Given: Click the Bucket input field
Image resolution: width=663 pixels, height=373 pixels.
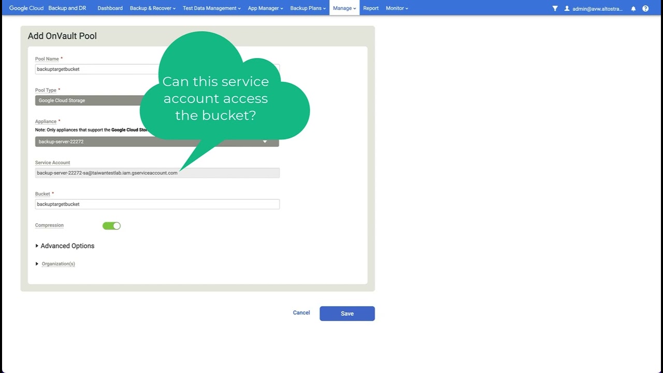Looking at the screenshot, I should [157, 204].
